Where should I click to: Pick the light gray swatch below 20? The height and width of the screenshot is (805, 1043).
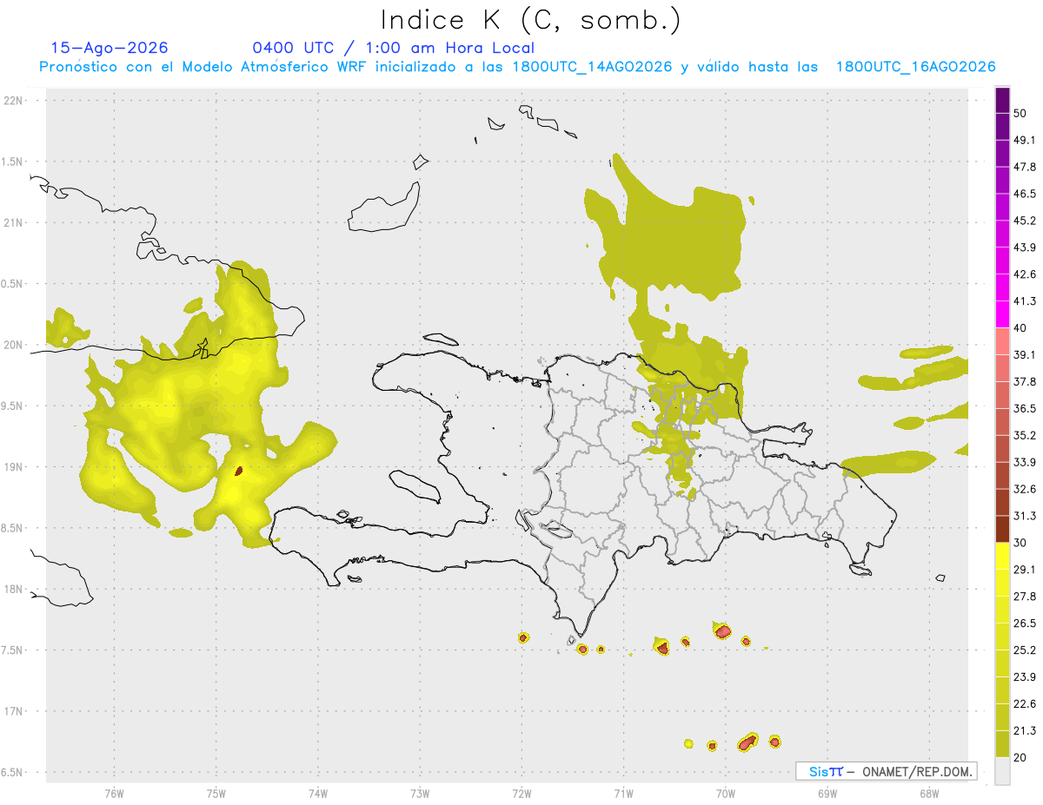(x=1002, y=770)
